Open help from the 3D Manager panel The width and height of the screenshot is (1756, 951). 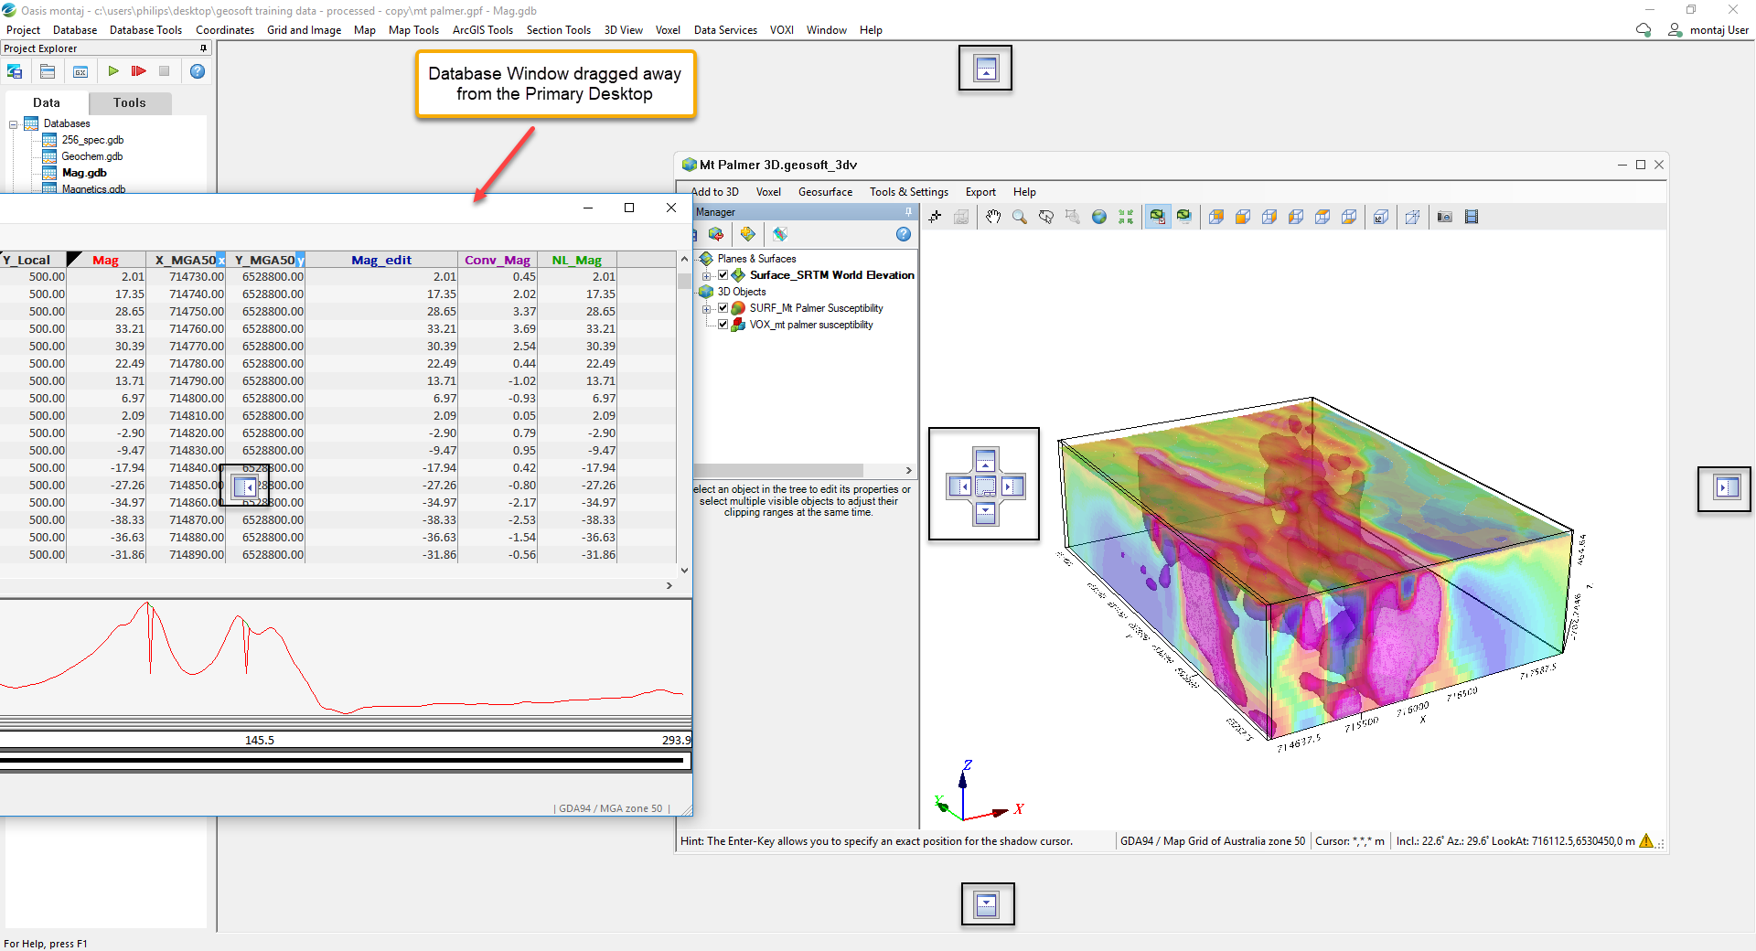pyautogui.click(x=904, y=234)
